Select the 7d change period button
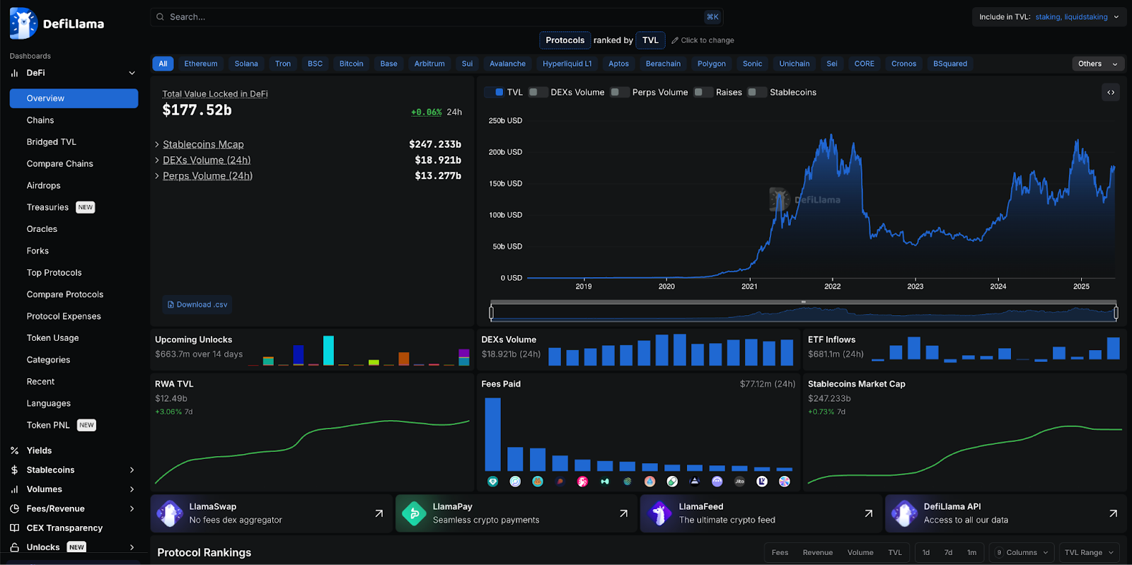The width and height of the screenshot is (1132, 565). 948,553
